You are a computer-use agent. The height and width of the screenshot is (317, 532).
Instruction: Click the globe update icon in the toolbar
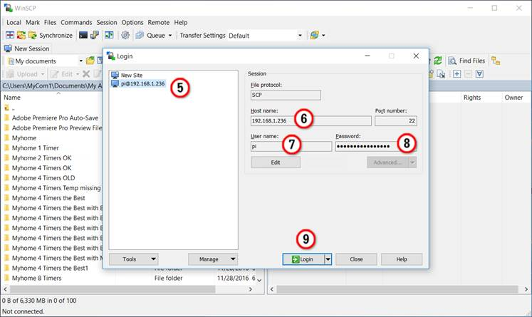click(315, 35)
